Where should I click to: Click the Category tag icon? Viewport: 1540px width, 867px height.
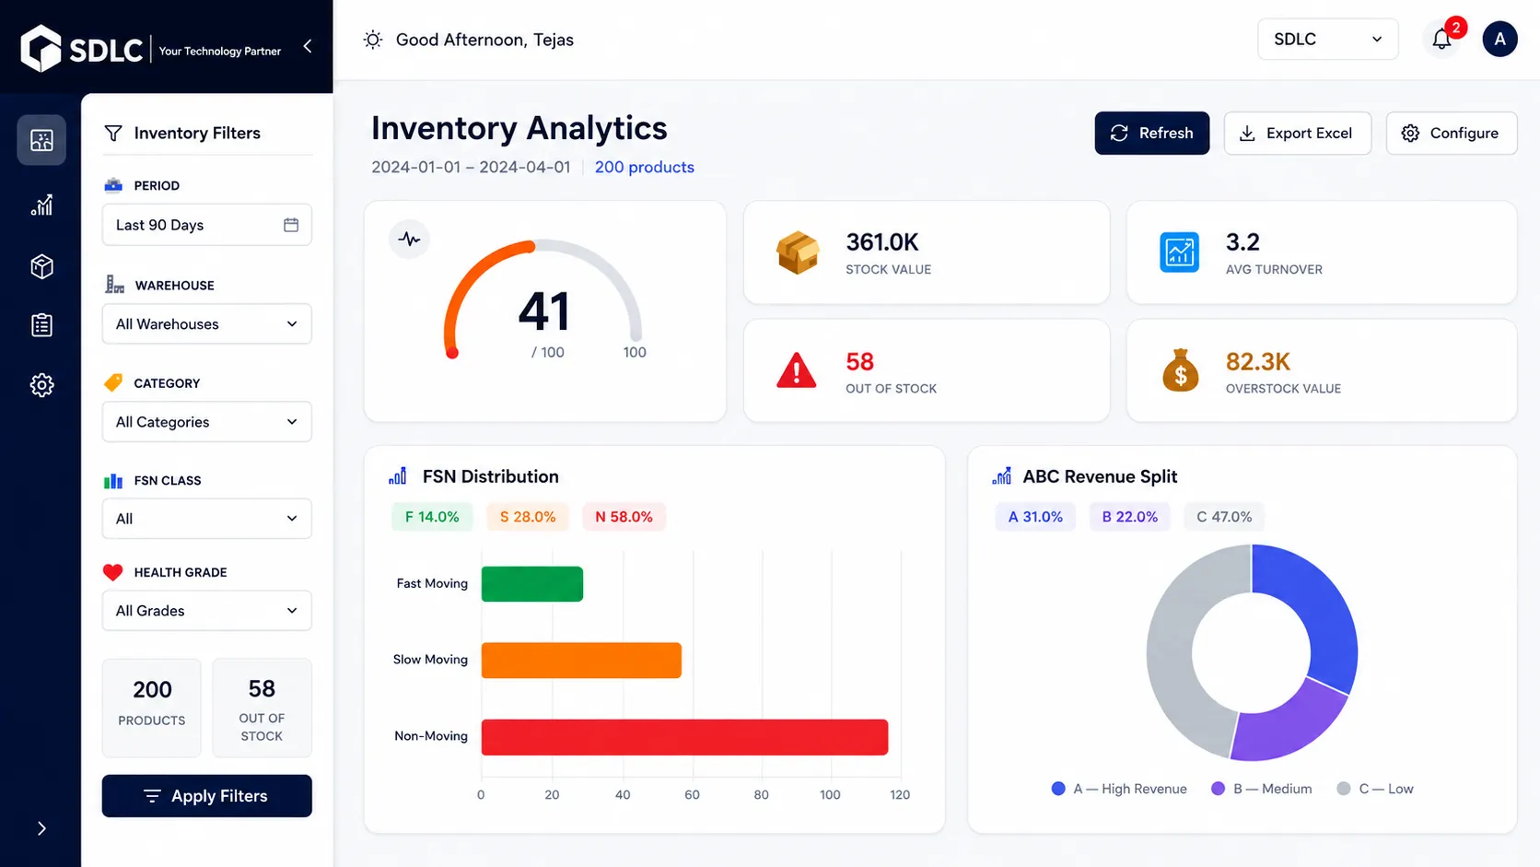pos(113,382)
